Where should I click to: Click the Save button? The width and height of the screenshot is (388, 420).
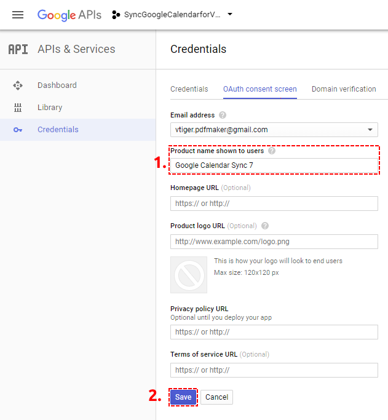(x=183, y=397)
